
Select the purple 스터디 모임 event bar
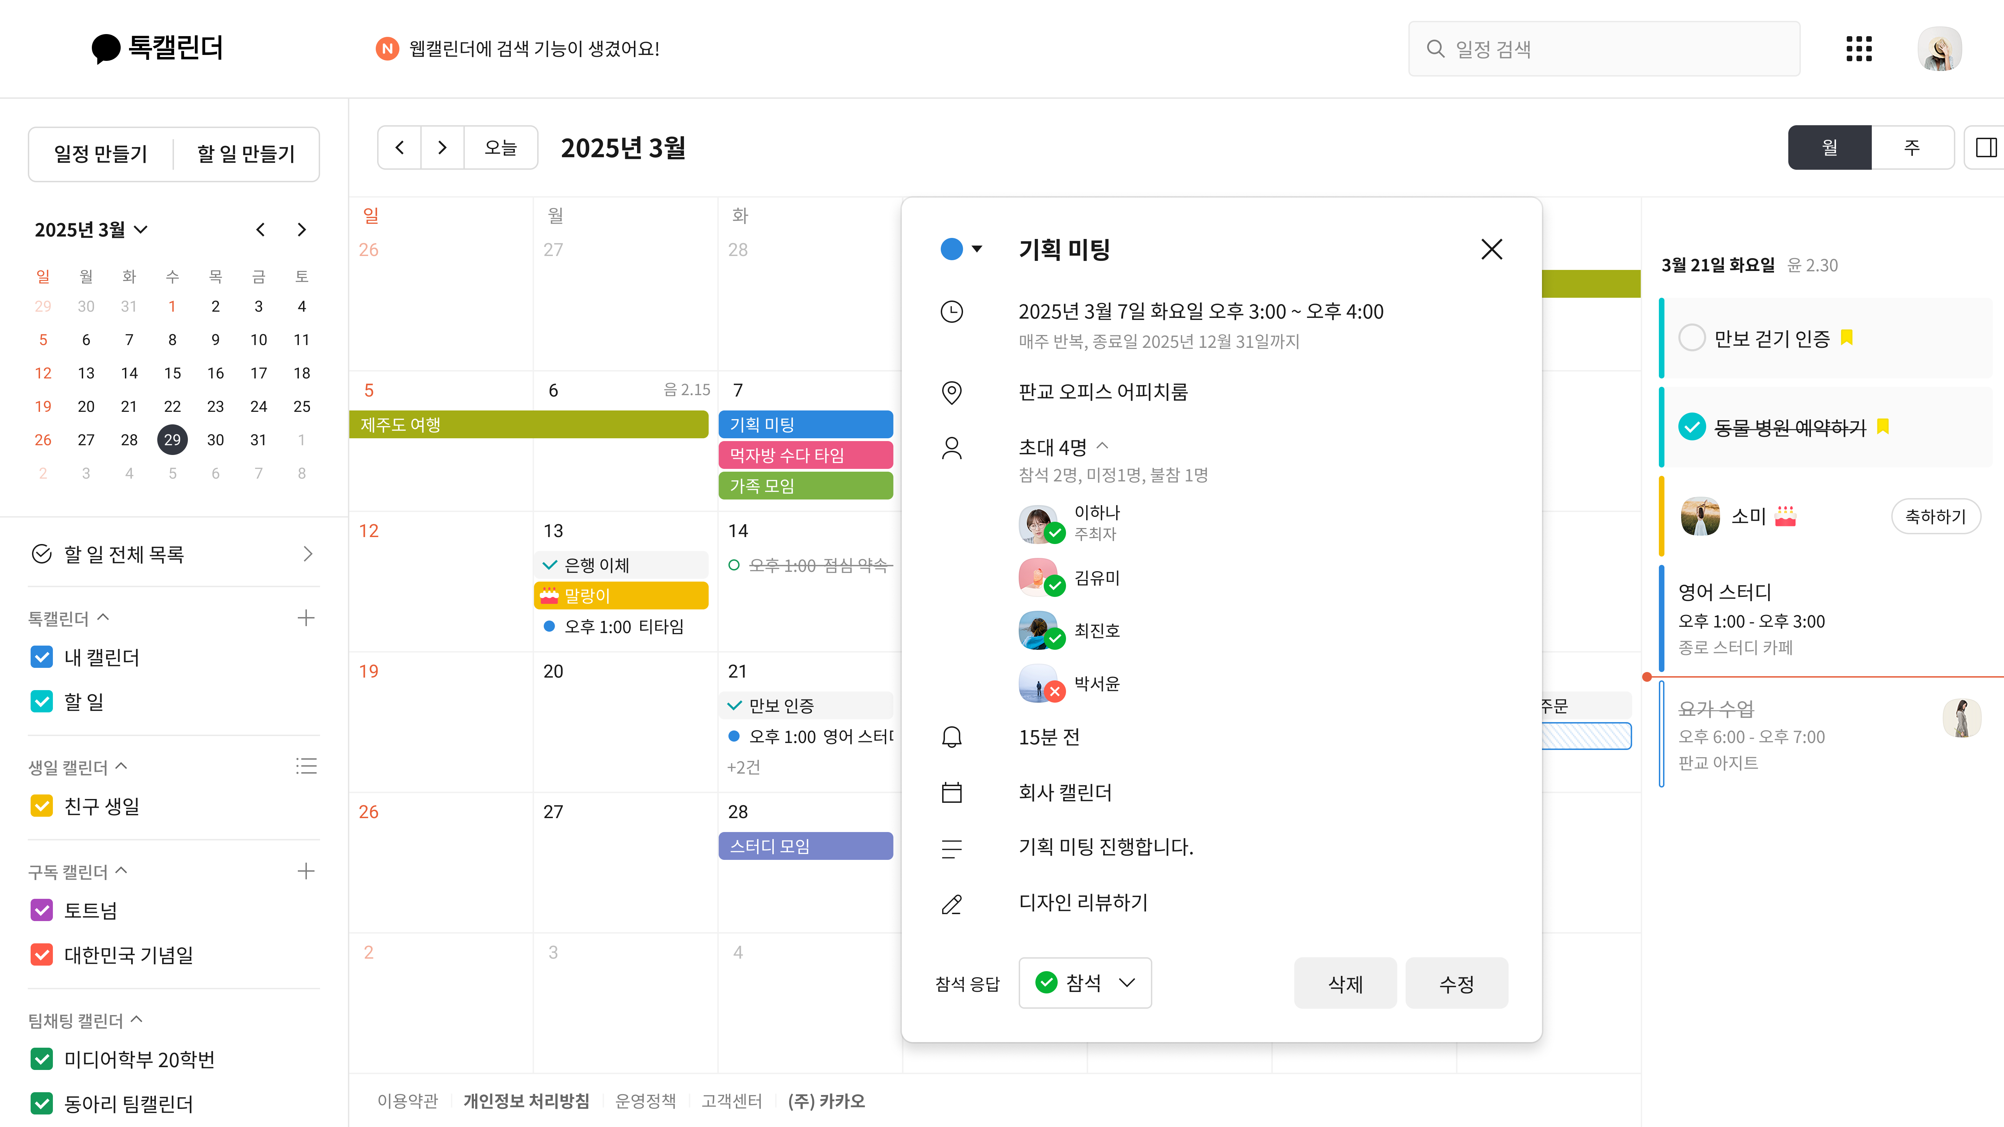[806, 846]
